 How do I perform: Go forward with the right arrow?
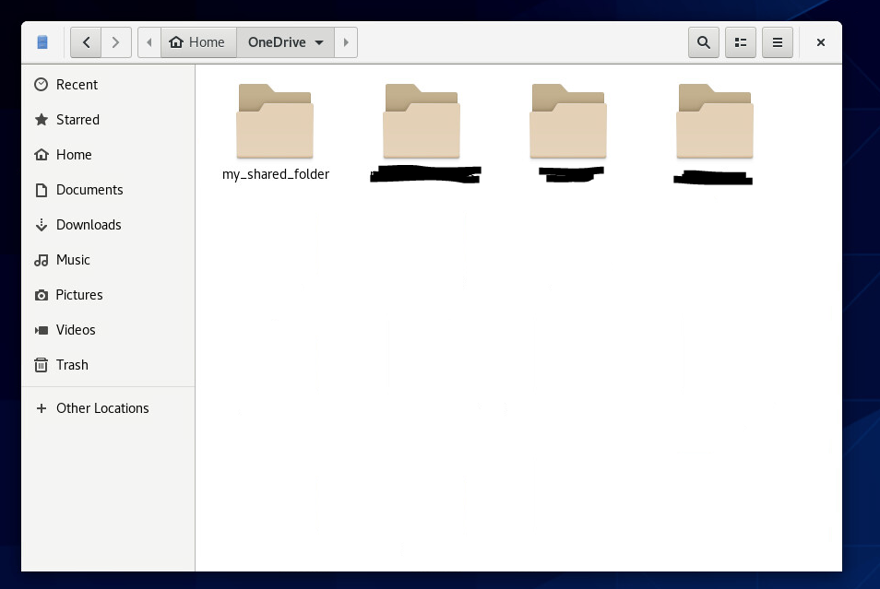[x=115, y=42]
